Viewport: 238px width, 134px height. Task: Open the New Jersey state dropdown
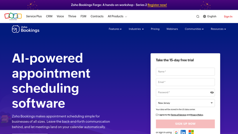[185, 103]
